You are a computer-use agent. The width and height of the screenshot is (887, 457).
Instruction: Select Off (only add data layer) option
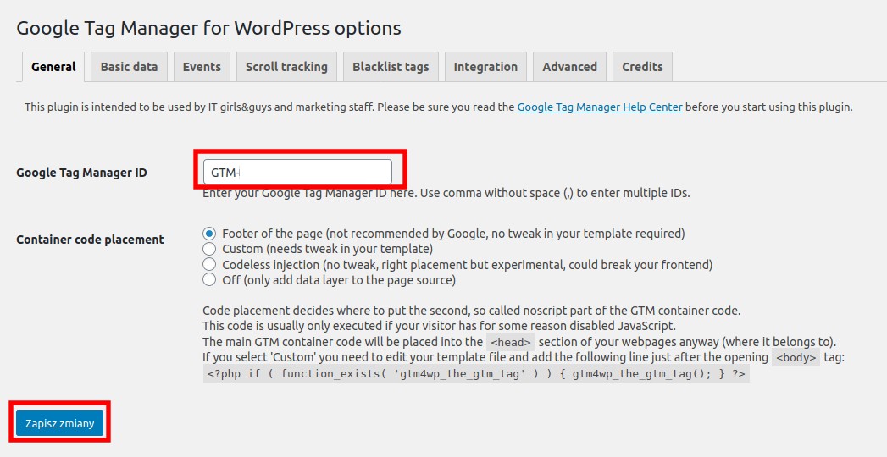pyautogui.click(x=209, y=279)
